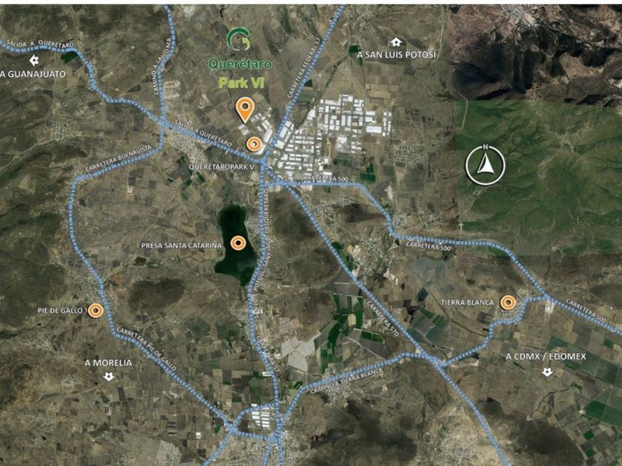Click the arrow icon beside A Guanajuato
Screen dimensions: 622x466
click(x=35, y=61)
